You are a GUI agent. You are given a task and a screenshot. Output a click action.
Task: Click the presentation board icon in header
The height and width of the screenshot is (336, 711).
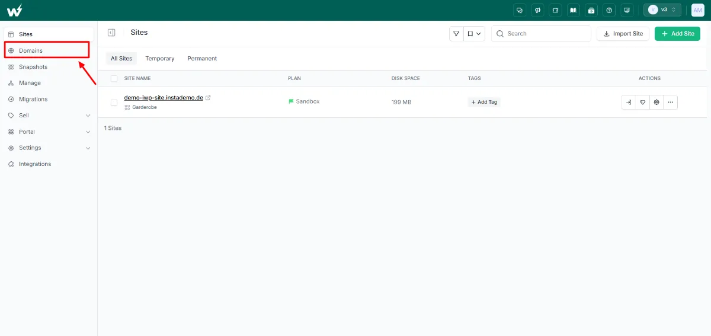click(x=627, y=10)
